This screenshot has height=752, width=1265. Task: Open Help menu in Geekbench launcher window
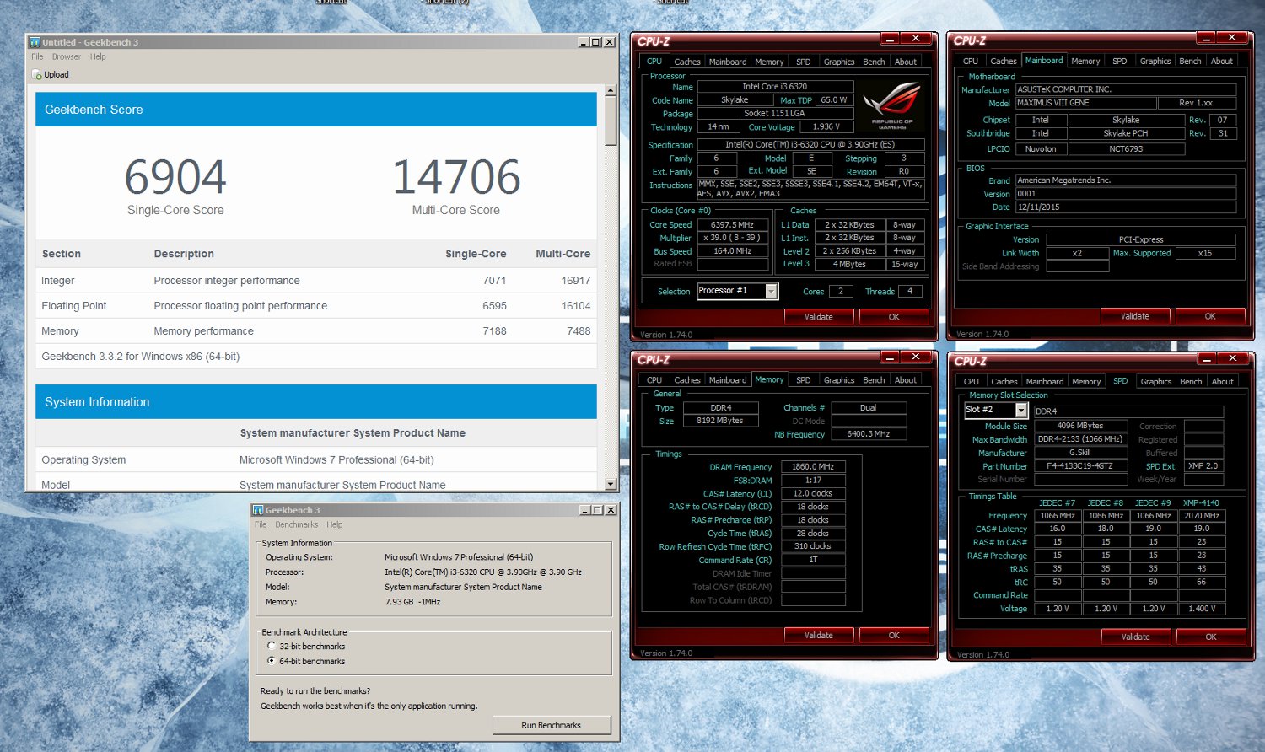(335, 524)
